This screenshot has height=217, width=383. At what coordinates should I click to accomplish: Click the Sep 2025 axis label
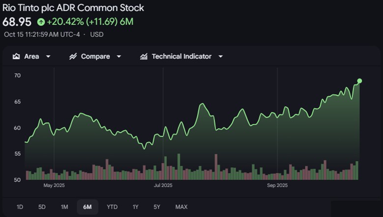(x=277, y=186)
